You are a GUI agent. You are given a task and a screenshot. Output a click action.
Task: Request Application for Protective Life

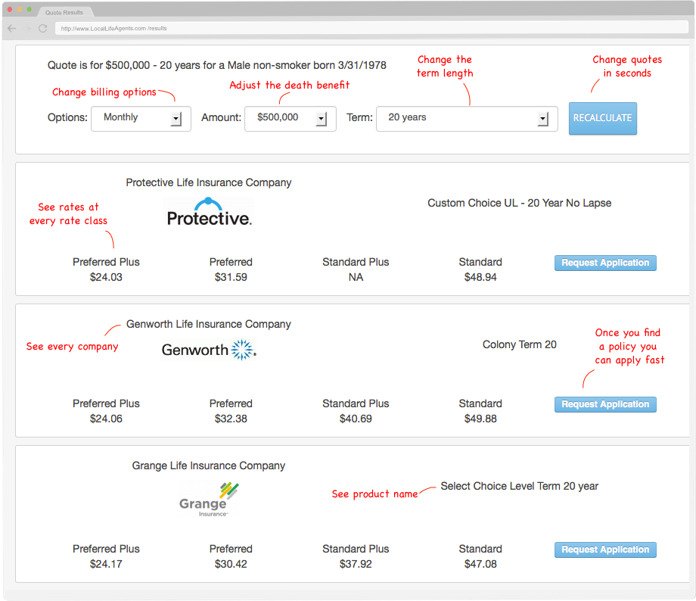tap(605, 263)
